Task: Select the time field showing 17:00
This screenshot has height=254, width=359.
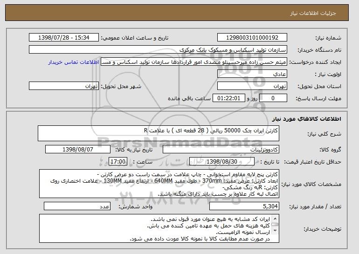Action: click(118, 162)
